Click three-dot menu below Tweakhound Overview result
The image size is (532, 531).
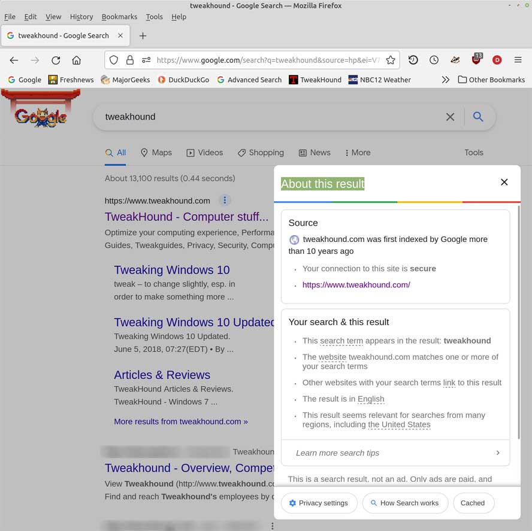tap(272, 526)
